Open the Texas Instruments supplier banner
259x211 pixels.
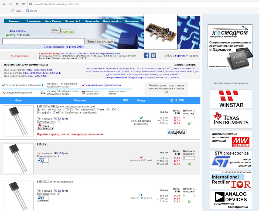click(231, 119)
